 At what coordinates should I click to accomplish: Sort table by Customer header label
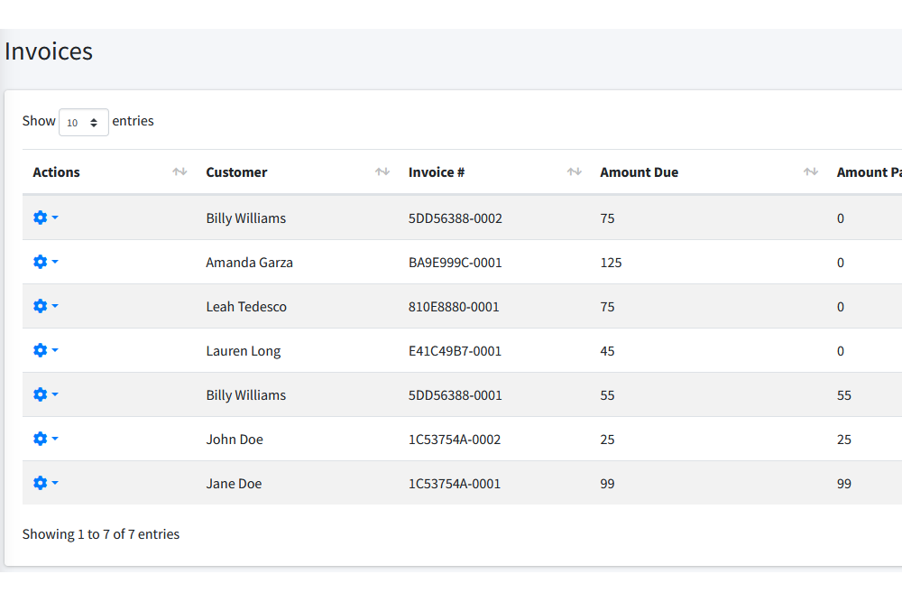pyautogui.click(x=236, y=172)
